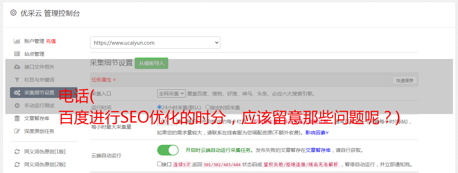The height and width of the screenshot is (173, 458).
Task: Click the play icon for 手动运行测试
Action: tap(17, 105)
